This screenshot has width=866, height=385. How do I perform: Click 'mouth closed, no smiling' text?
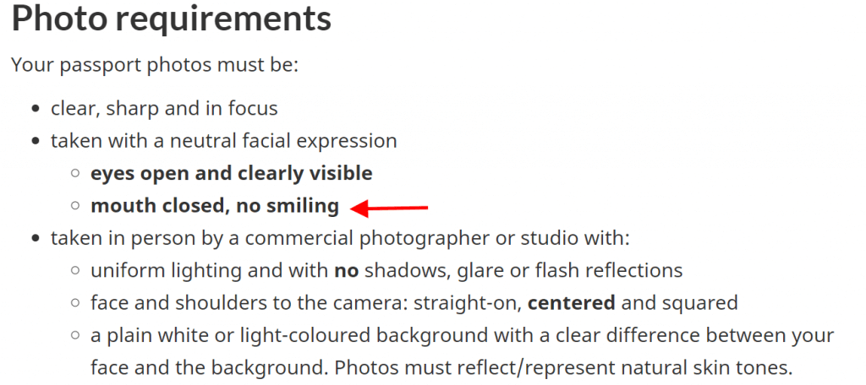click(215, 206)
